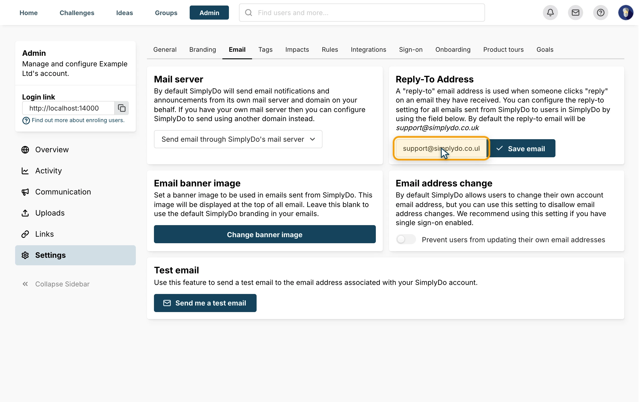Image resolution: width=644 pixels, height=402 pixels.
Task: Switch to the General tab
Action: (x=165, y=49)
